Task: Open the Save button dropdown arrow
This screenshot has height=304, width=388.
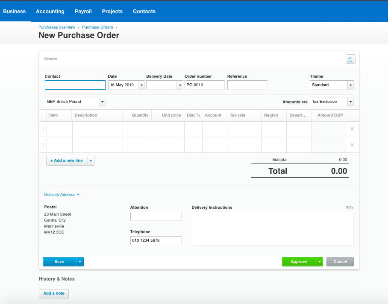Action: click(x=80, y=262)
